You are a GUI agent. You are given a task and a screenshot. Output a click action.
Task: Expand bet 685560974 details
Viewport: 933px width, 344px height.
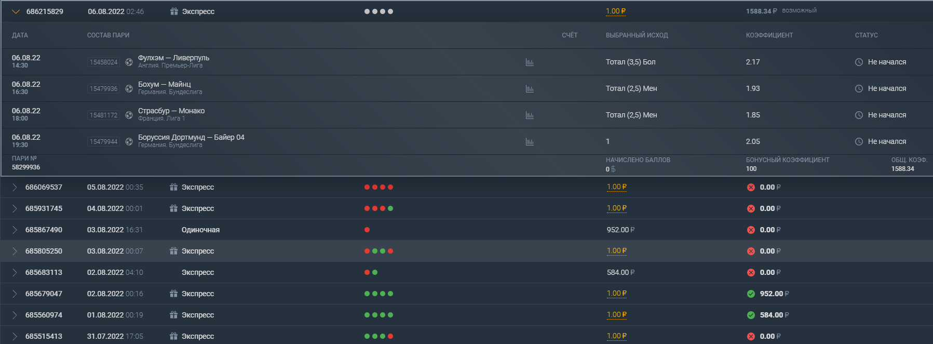(x=15, y=315)
